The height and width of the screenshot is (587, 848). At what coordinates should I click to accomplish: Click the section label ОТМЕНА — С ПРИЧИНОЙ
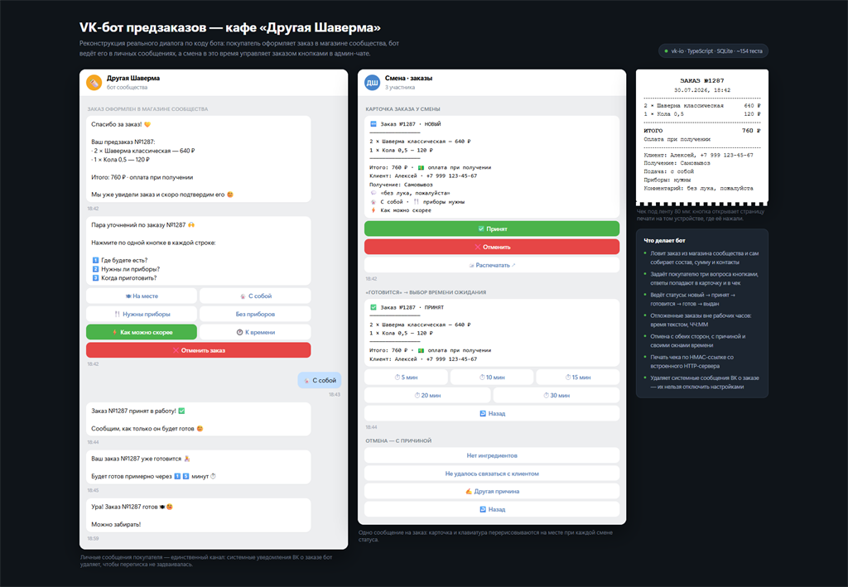coord(398,440)
